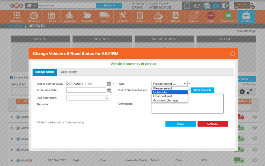Screen dimensions: 265x166
Task: Click the Job Reference search magnifier
Action: [x=106, y=98]
